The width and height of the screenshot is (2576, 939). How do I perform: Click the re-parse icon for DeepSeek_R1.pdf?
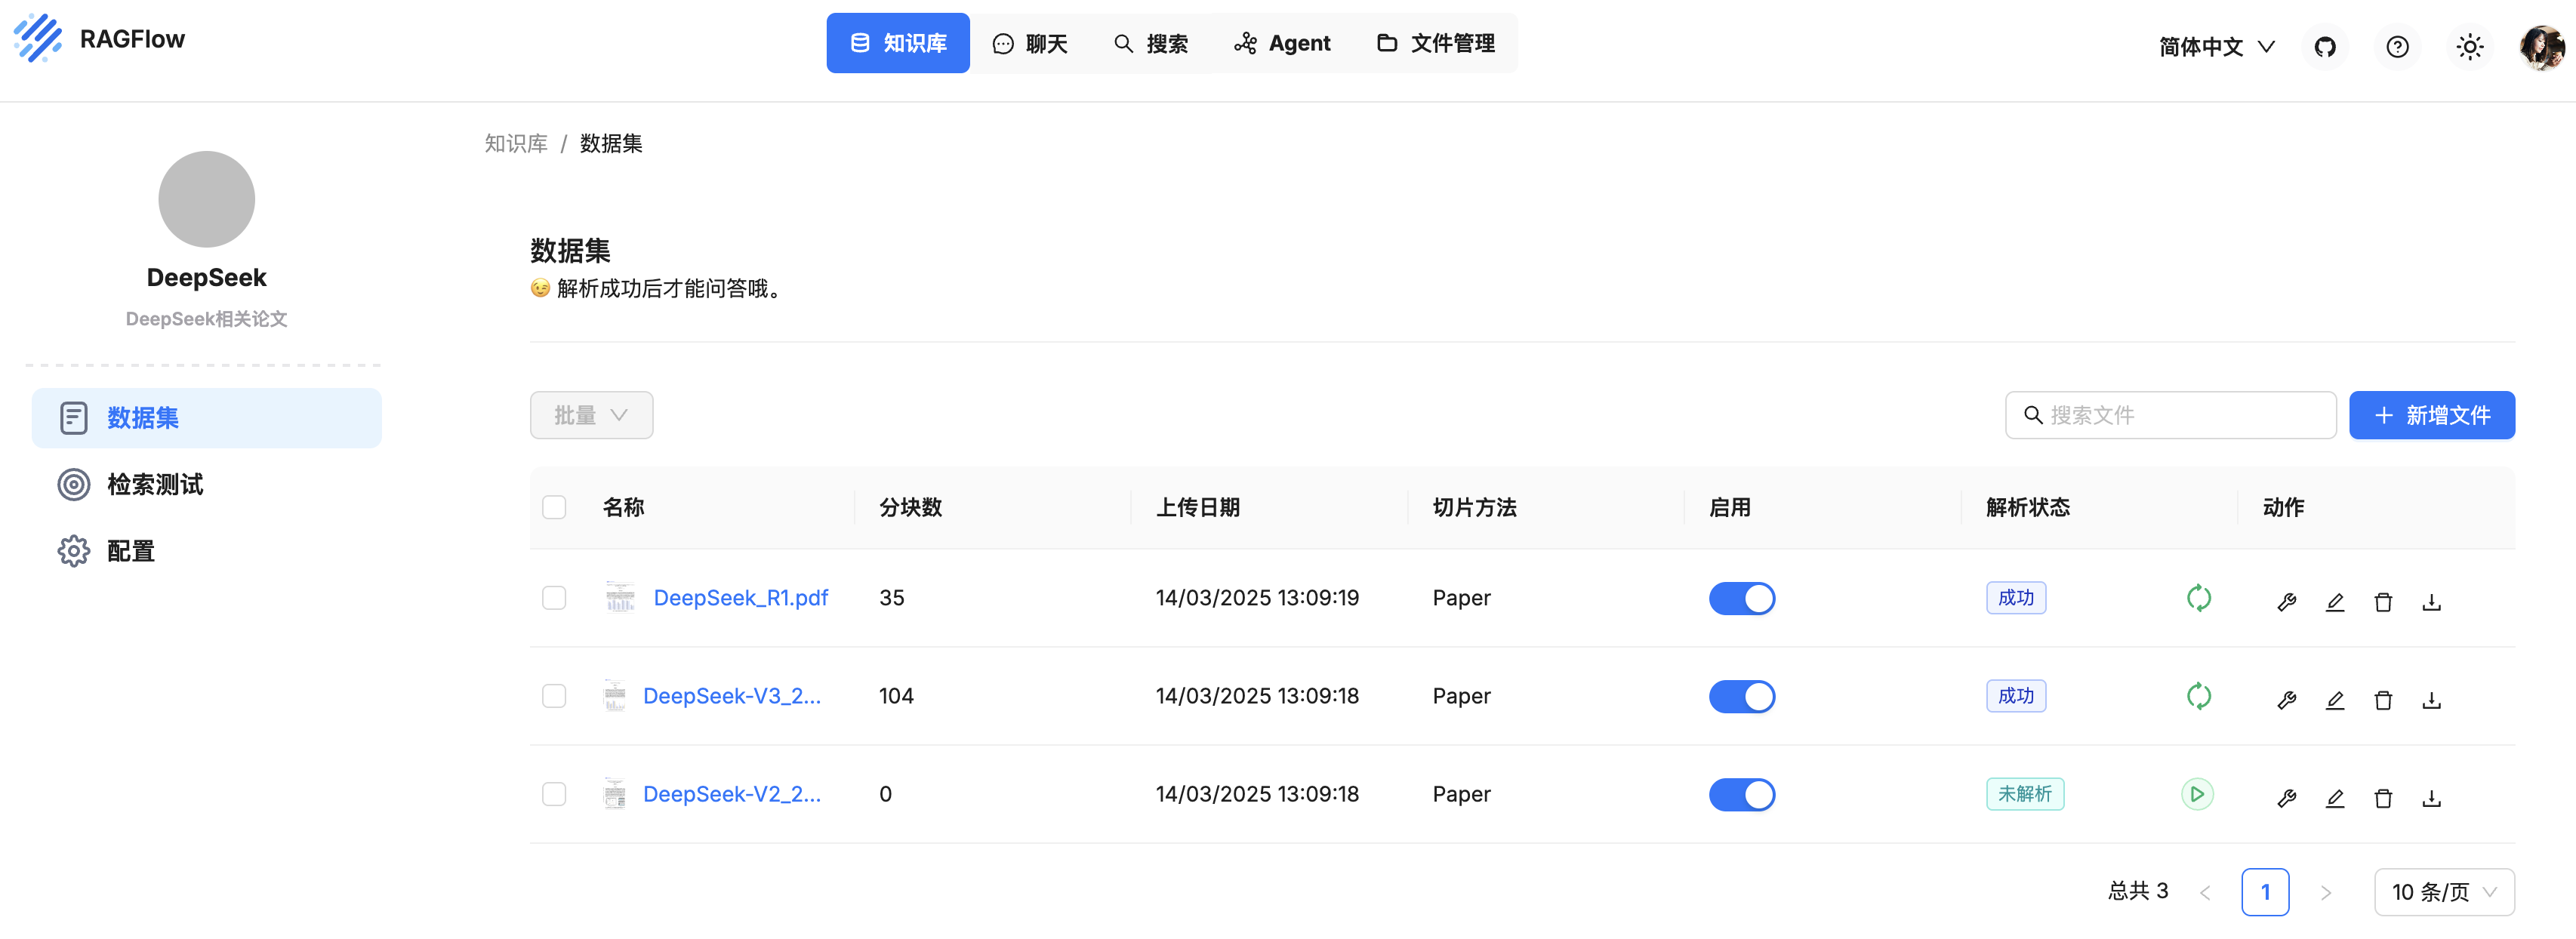2198,598
